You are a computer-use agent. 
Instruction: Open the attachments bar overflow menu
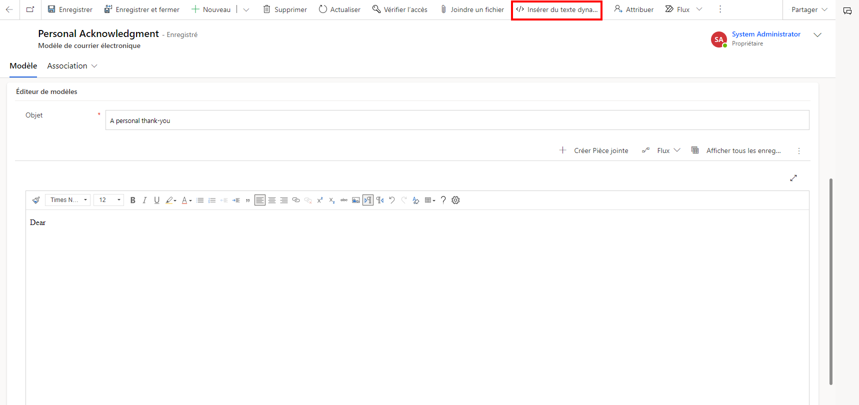799,151
